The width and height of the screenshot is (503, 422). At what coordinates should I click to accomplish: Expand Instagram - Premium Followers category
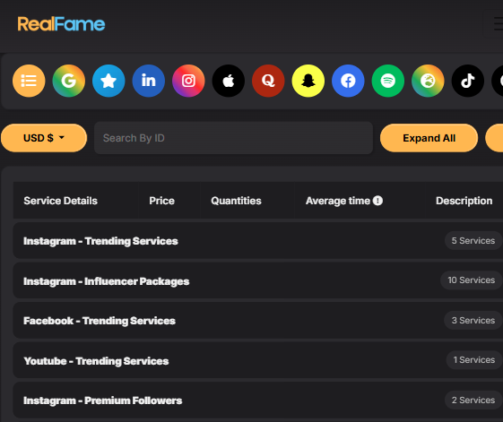click(x=257, y=400)
